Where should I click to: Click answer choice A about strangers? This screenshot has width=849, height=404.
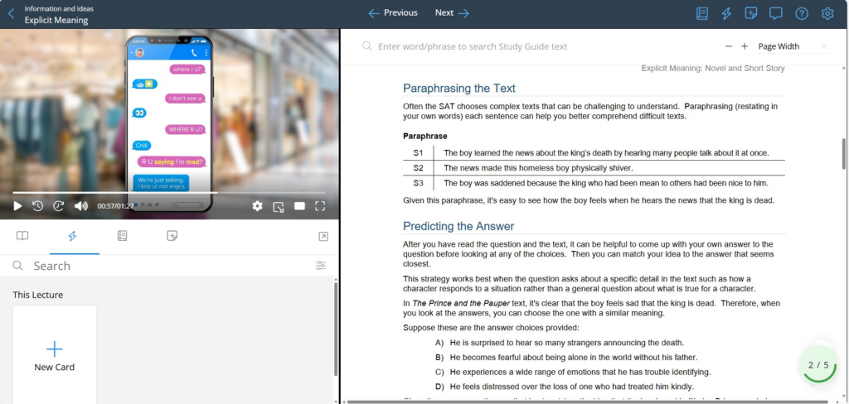pos(560,343)
